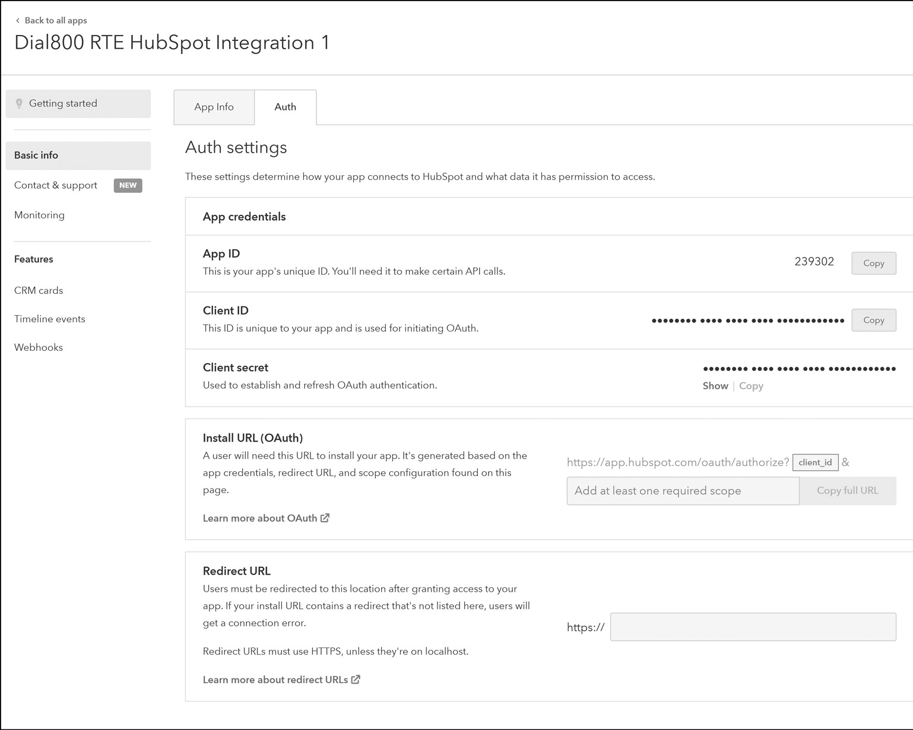Open the CRM cards feature
The image size is (913, 730).
pos(39,290)
